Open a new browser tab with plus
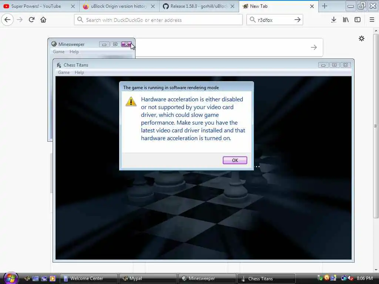The width and height of the screenshot is (379, 284). pyautogui.click(x=325, y=6)
